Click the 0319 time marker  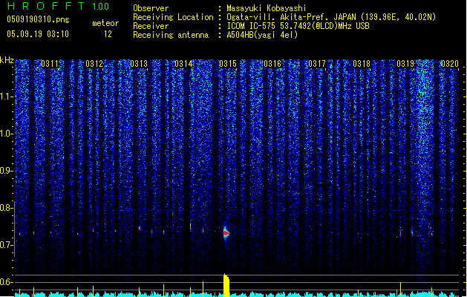click(x=405, y=64)
